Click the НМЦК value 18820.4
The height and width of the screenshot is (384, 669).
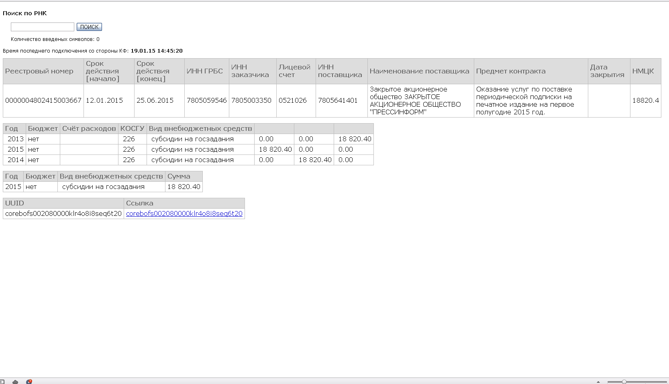pos(646,100)
